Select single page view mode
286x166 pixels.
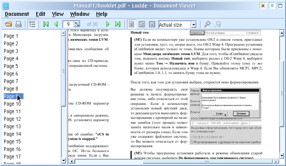[x=132, y=24]
